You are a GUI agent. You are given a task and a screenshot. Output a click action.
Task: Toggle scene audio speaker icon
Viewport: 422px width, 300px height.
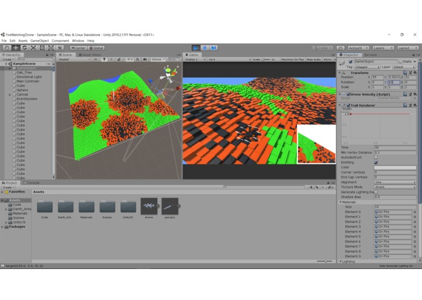(x=111, y=59)
